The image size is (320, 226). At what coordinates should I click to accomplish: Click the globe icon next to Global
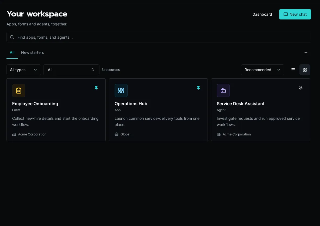[116, 134]
